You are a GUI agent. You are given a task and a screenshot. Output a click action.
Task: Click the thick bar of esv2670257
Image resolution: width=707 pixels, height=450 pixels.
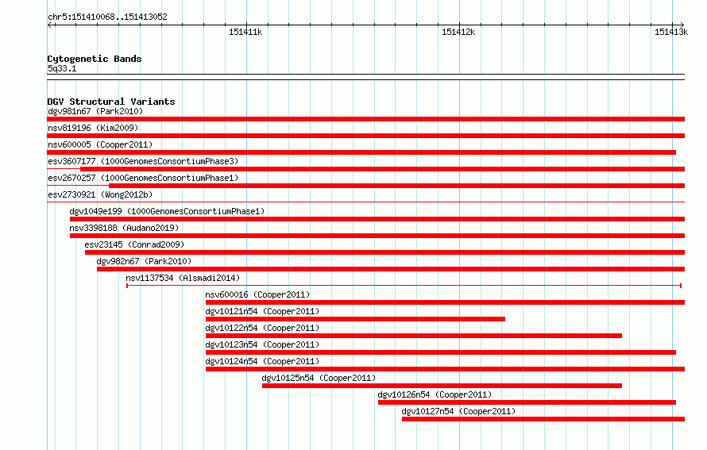(x=396, y=186)
